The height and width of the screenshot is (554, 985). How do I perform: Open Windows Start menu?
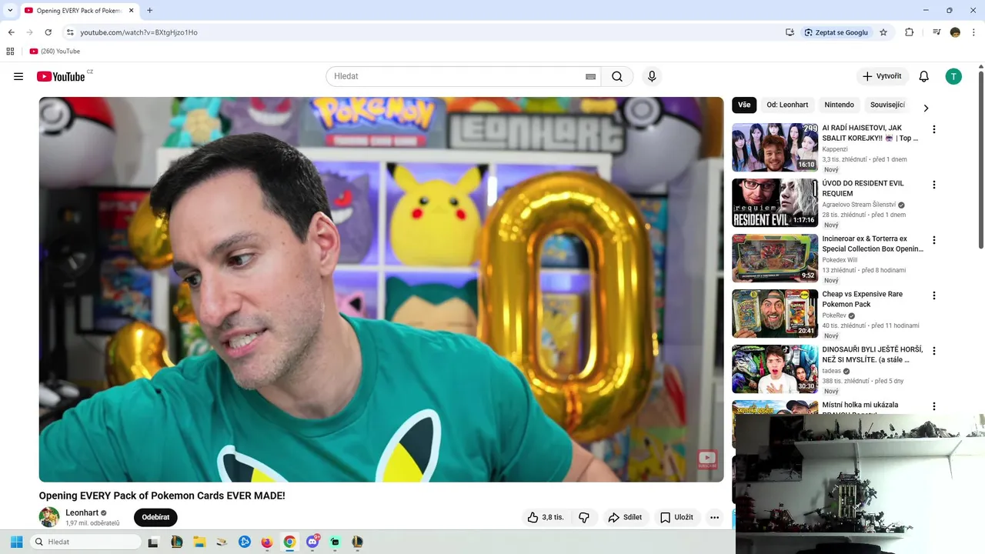pyautogui.click(x=16, y=542)
